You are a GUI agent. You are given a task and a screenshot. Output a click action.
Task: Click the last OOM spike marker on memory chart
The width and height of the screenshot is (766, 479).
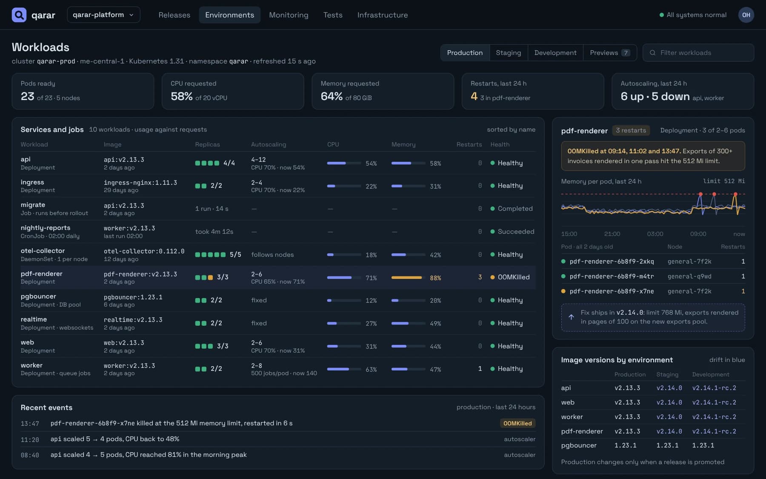coord(735,194)
